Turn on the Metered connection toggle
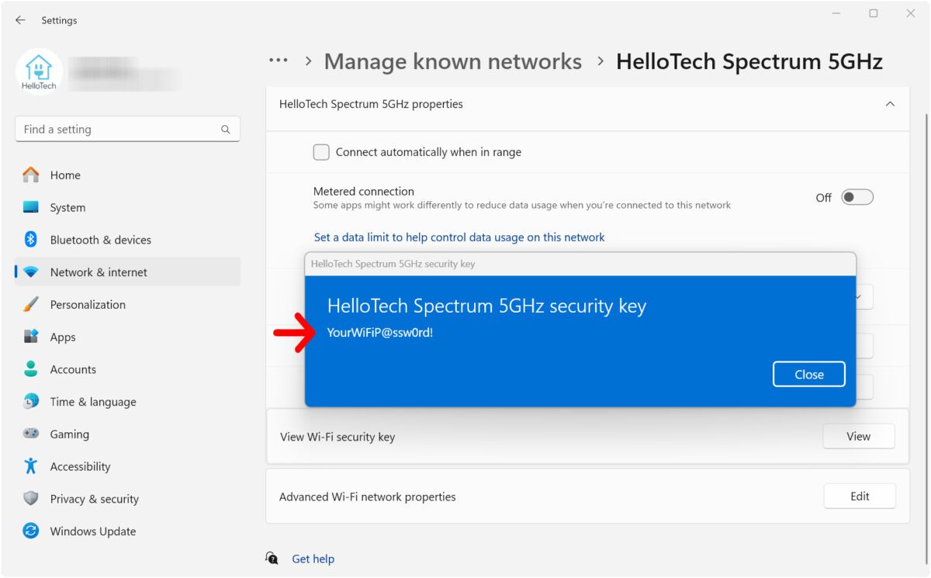The width and height of the screenshot is (931, 578). 857,197
